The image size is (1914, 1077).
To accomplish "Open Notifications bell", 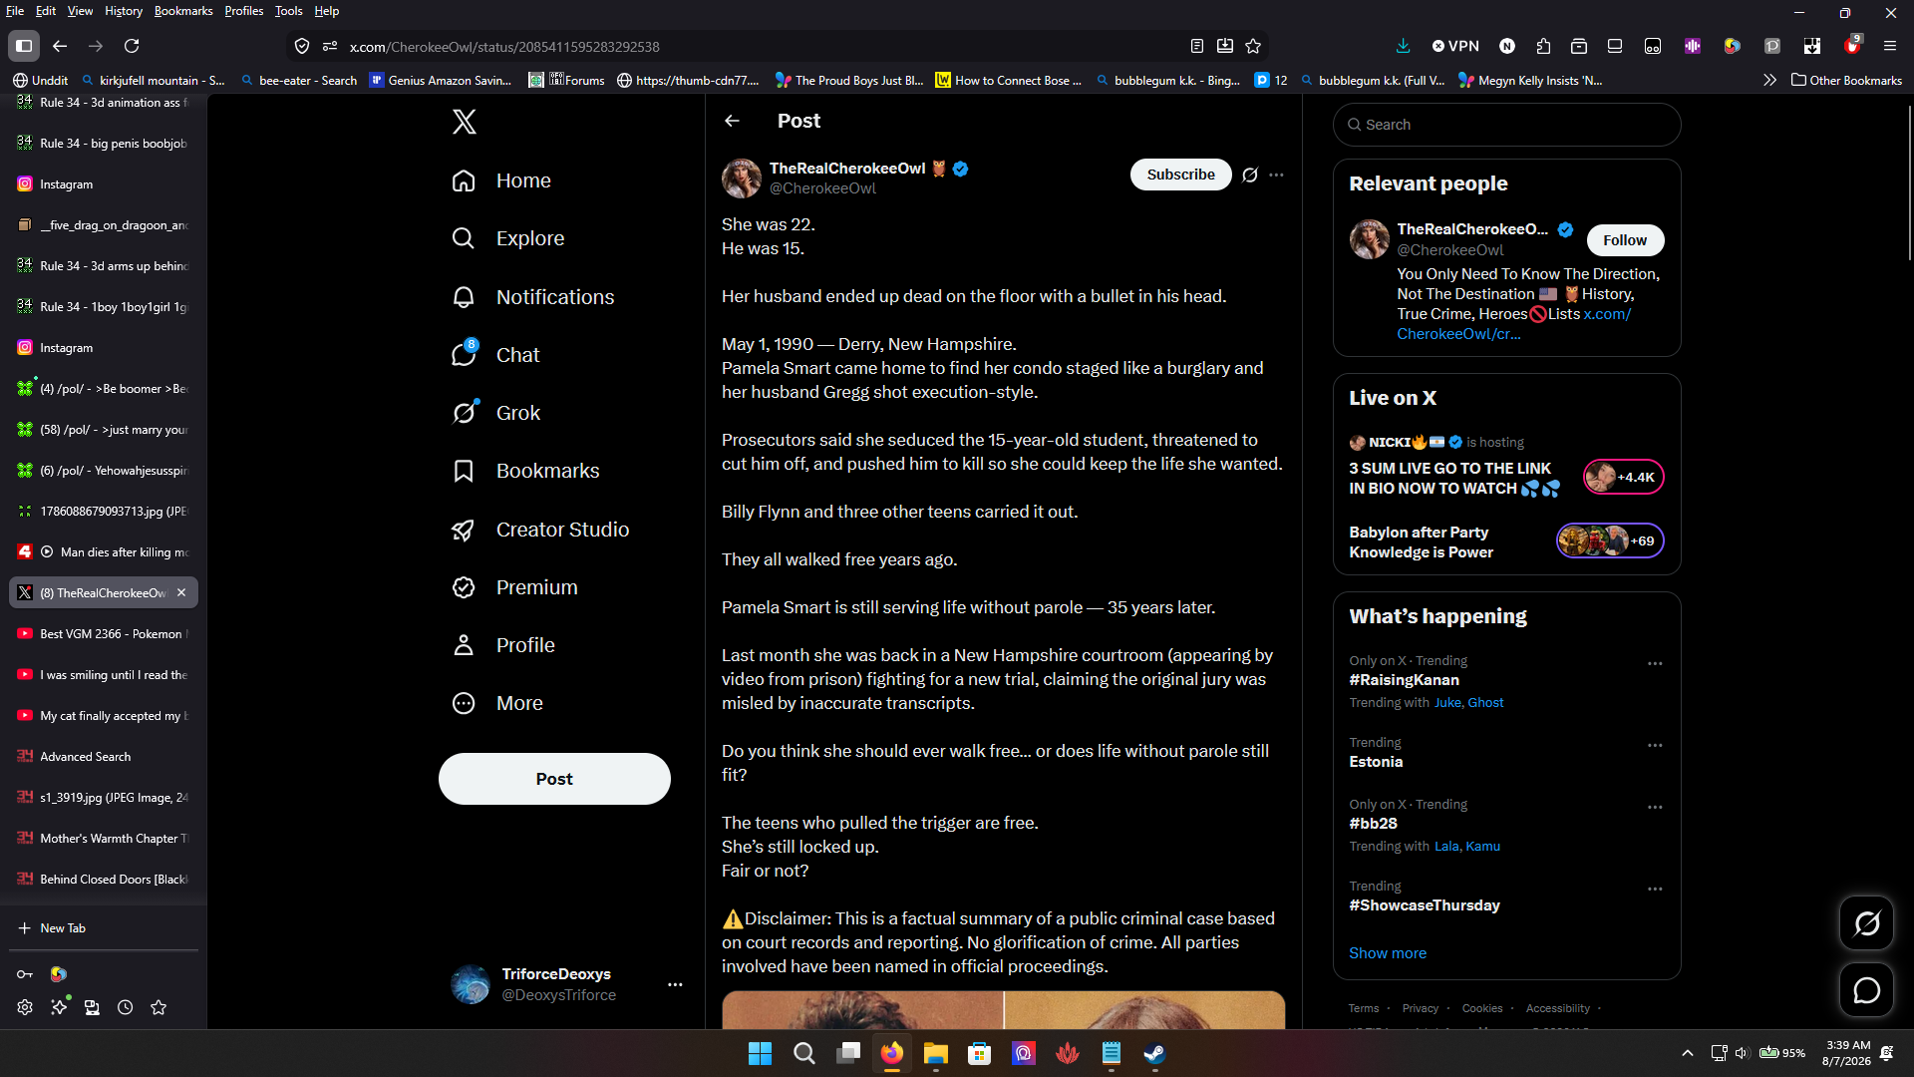I will tap(533, 297).
